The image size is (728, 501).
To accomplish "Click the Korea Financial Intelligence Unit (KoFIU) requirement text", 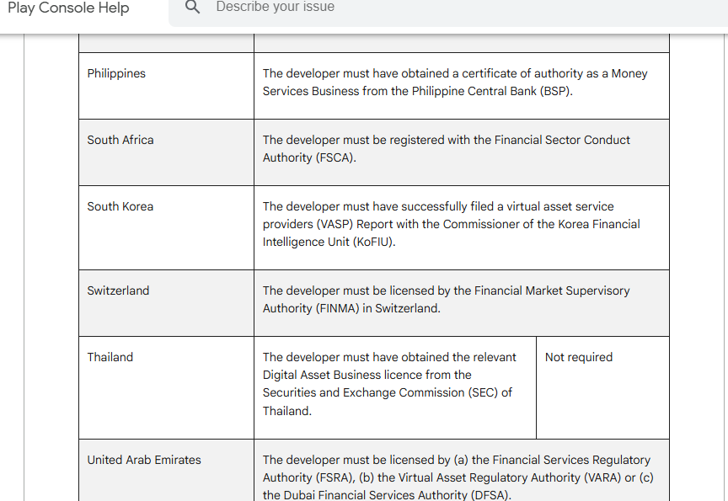I will [452, 224].
